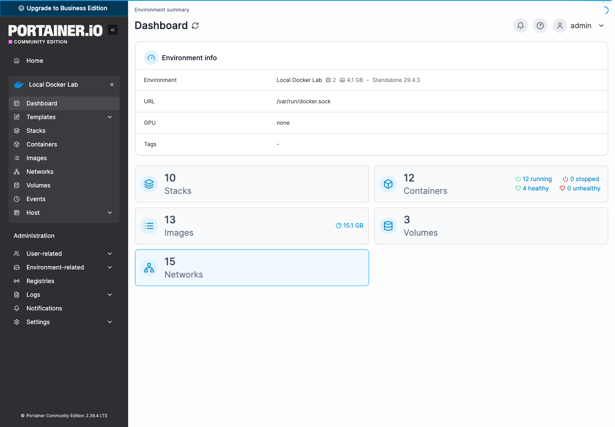Click the Portainer.io logo
The width and height of the screenshot is (615, 427).
[56, 34]
